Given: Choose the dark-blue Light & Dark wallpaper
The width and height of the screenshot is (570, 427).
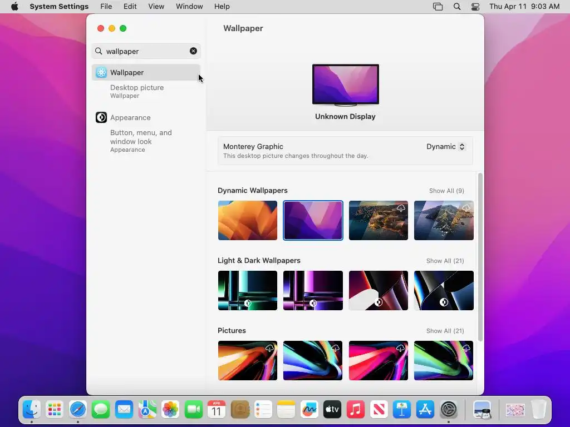Looking at the screenshot, I should [x=444, y=290].
